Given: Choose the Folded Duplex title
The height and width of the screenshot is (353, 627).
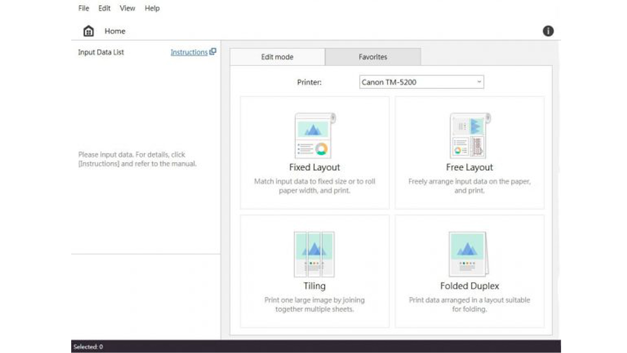Looking at the screenshot, I should click(x=470, y=286).
